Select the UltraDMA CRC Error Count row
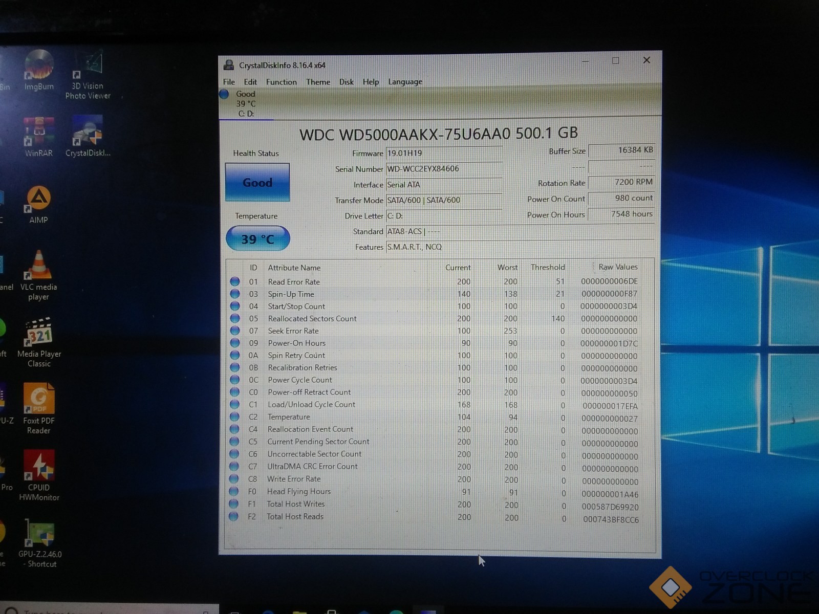This screenshot has height=614, width=819. pyautogui.click(x=440, y=467)
